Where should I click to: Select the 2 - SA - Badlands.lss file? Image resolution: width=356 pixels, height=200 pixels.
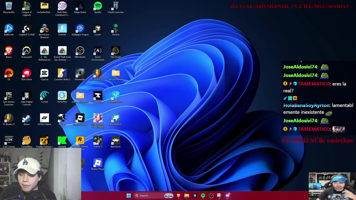44,54
